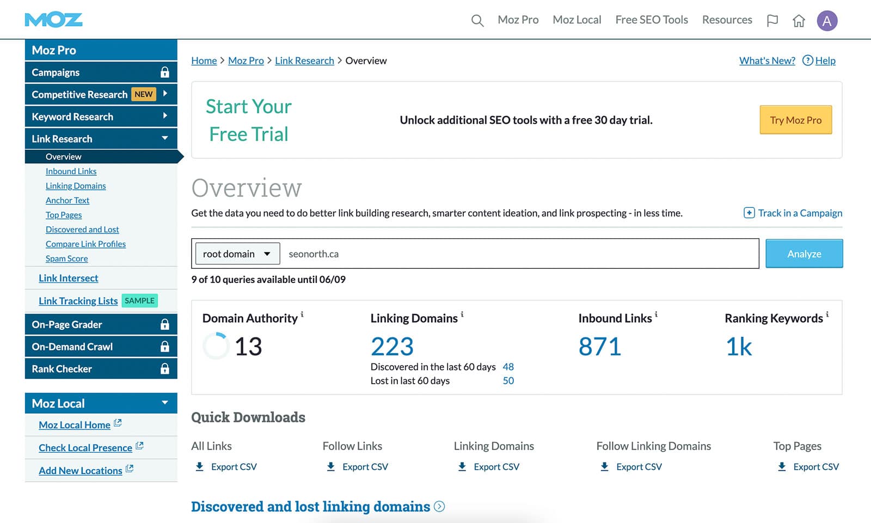Click external link icon beside Moz Local Home
871x523 pixels.
pos(118,423)
